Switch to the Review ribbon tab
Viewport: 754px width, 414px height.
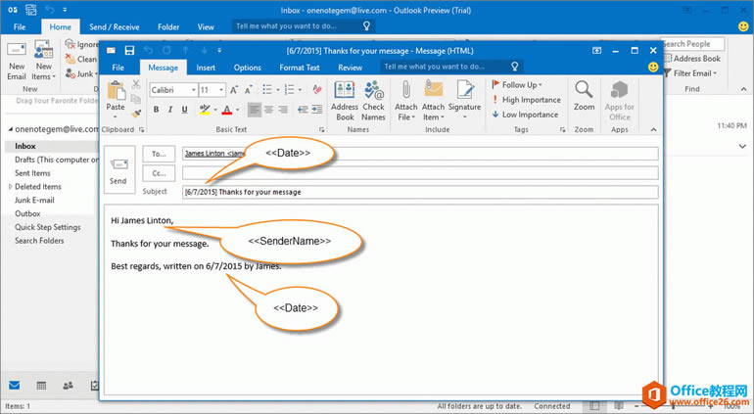(x=351, y=68)
